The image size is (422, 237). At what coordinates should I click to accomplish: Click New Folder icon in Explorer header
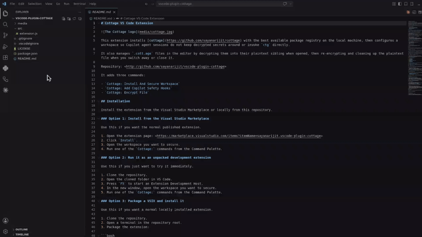click(69, 18)
